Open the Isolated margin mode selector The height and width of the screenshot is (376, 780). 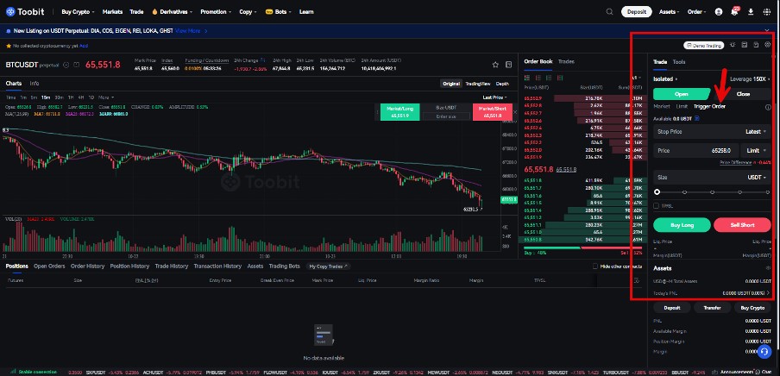point(665,79)
